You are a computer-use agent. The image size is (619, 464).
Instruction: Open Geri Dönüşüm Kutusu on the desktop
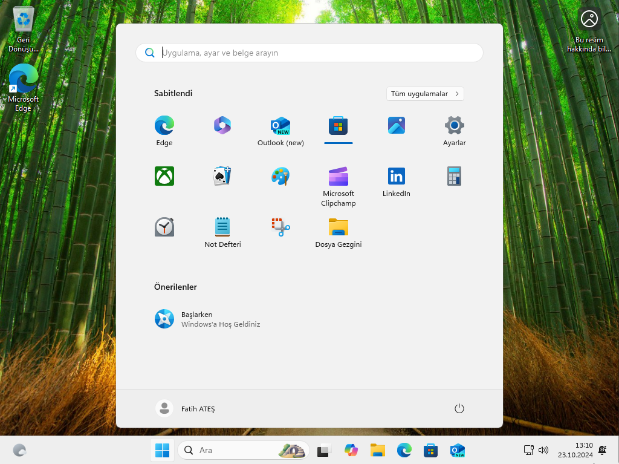pyautogui.click(x=23, y=18)
